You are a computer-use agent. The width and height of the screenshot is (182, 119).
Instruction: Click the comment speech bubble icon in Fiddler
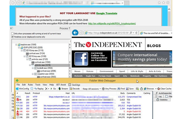[32, 89]
